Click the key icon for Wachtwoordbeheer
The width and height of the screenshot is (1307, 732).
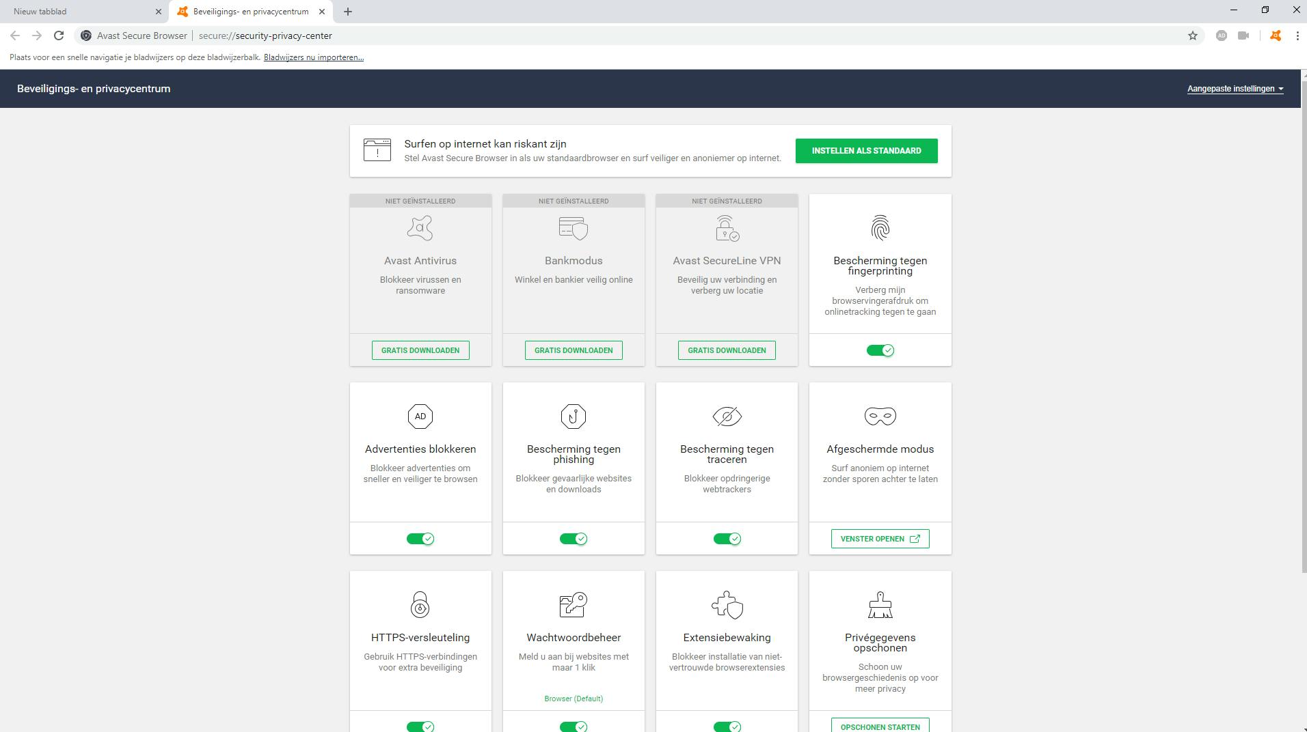click(573, 605)
